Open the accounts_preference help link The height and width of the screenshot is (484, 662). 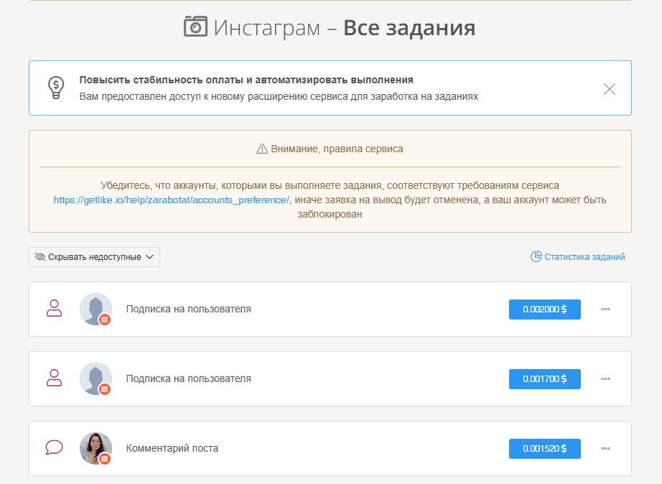click(171, 200)
